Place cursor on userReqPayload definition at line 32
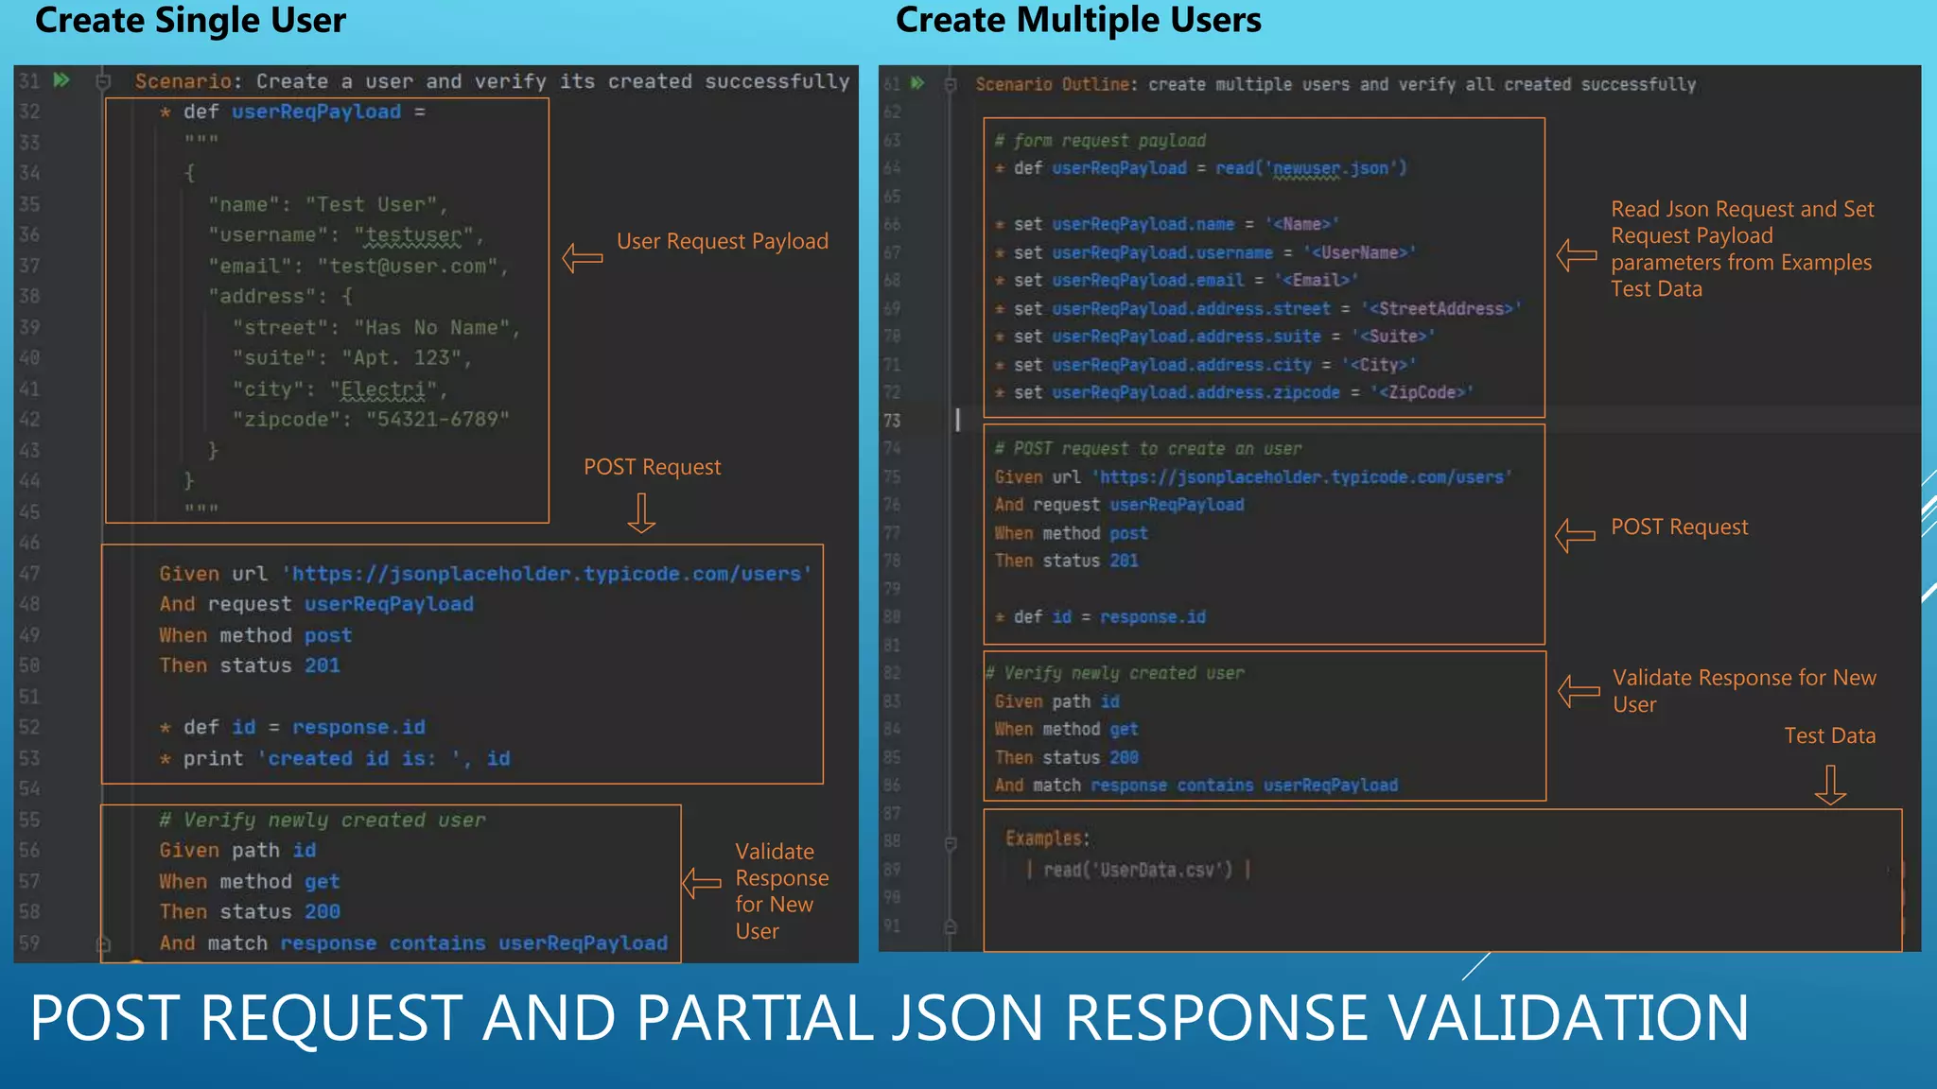1937x1089 pixels. coord(316,112)
